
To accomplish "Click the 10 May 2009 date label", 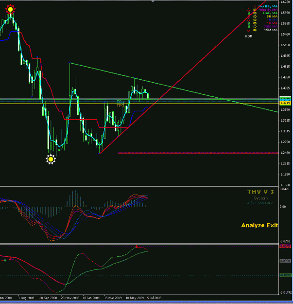I will [x=135, y=298].
